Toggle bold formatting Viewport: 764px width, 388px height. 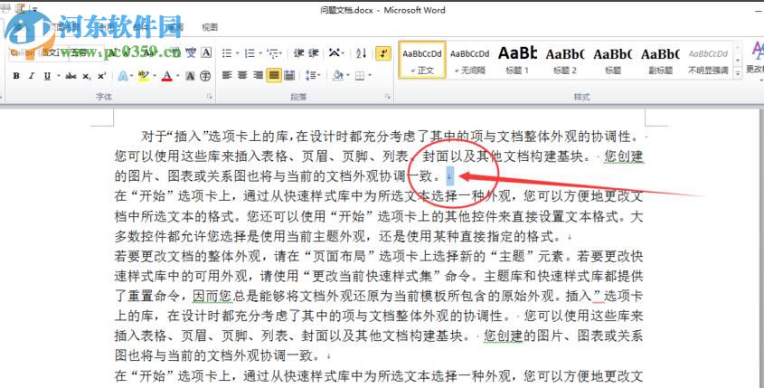click(x=16, y=76)
